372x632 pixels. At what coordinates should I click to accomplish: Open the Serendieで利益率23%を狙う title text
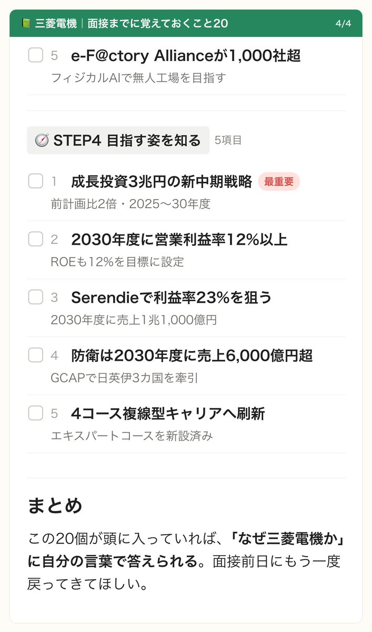(172, 298)
